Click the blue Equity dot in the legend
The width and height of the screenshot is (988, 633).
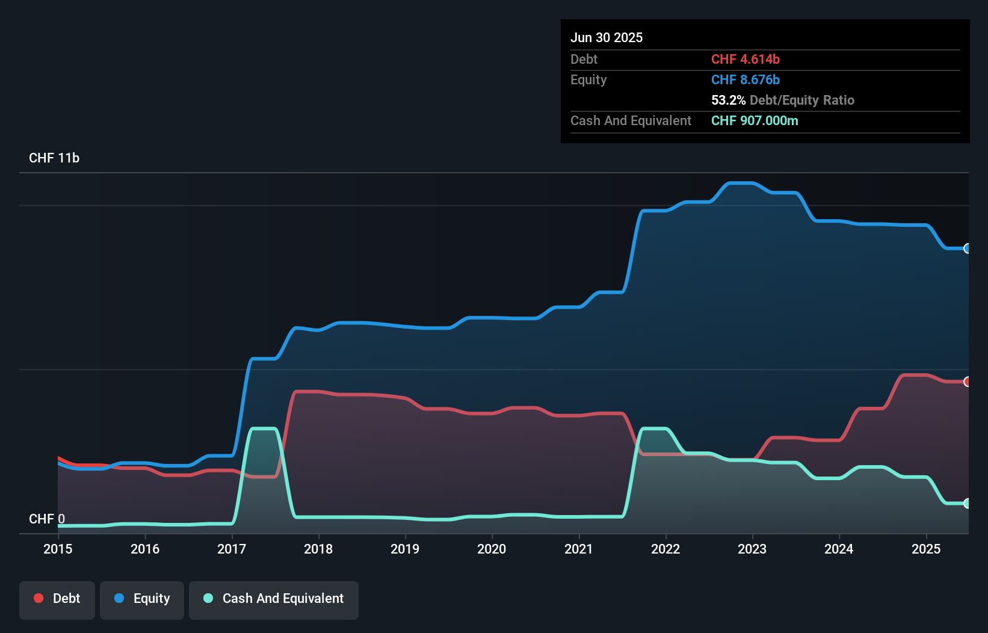pyautogui.click(x=119, y=599)
